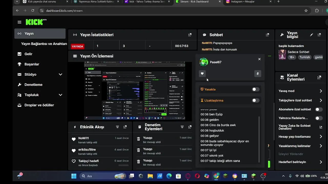328x184 pixels.
Task: Close the Pasel67 user card
Action: tap(259, 59)
